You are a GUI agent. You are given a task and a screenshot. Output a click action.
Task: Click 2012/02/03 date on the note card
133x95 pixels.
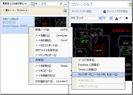pyautogui.click(x=9, y=22)
